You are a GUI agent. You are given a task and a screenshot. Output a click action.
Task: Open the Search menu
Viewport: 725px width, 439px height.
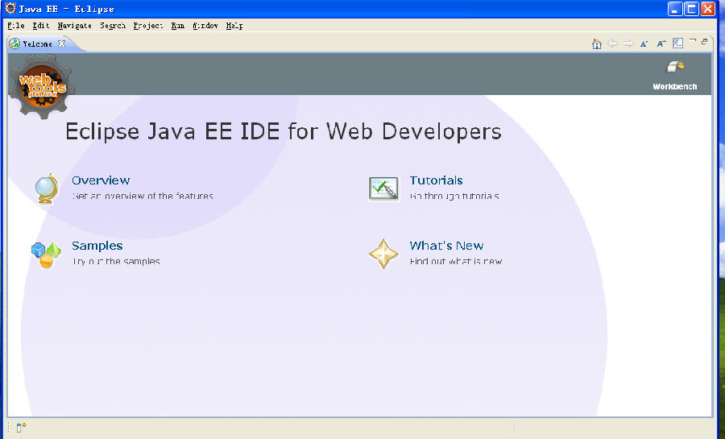click(x=113, y=26)
